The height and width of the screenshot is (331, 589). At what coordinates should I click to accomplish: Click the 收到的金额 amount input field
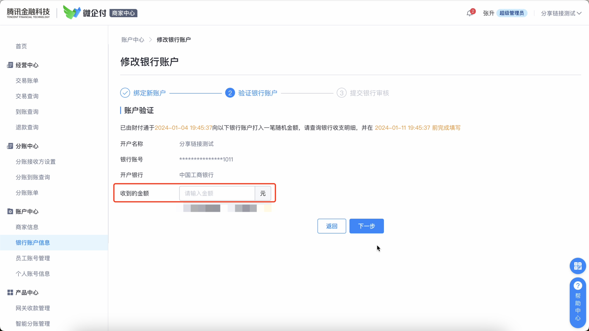[x=217, y=193]
